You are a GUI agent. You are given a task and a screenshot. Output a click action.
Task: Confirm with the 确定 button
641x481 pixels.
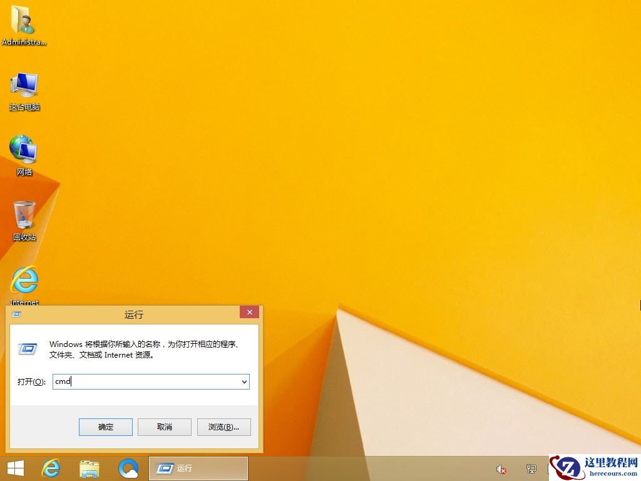coord(105,427)
